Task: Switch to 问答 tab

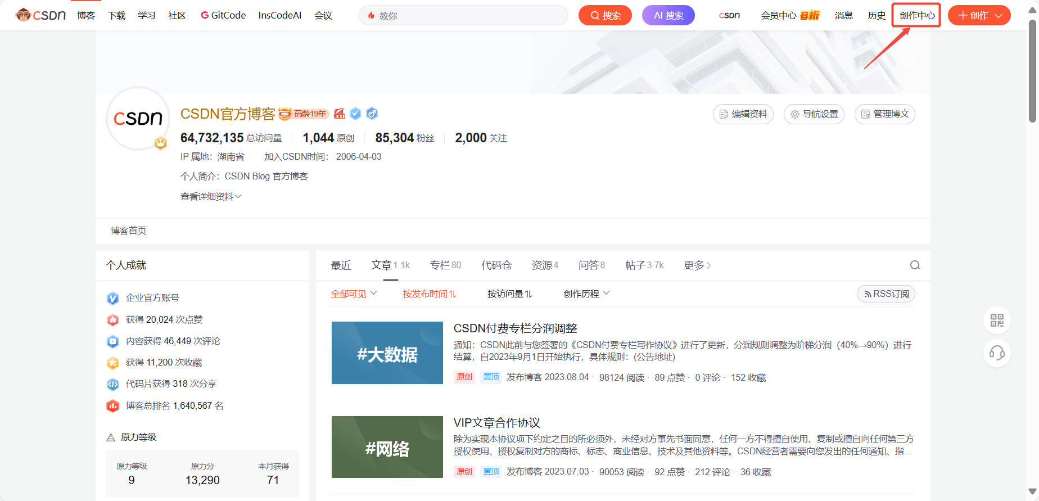Action: click(x=591, y=265)
